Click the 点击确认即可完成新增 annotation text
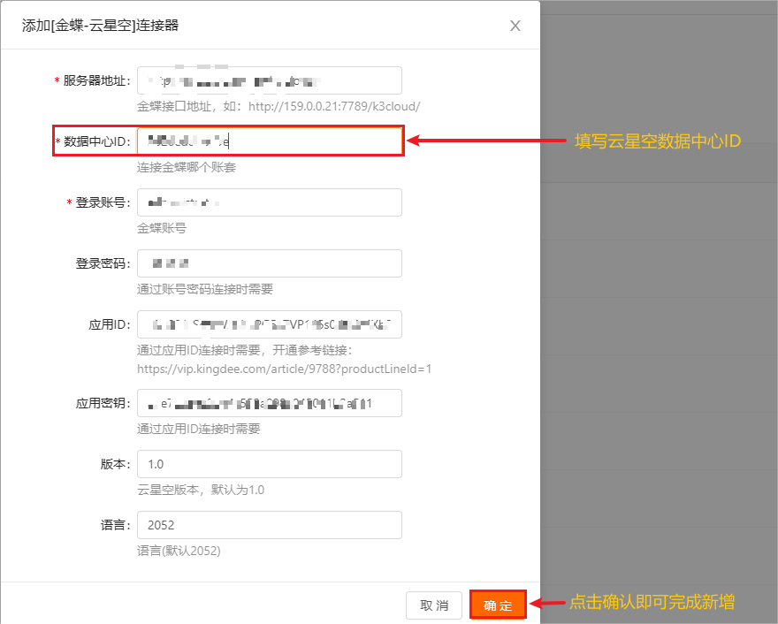The width and height of the screenshot is (778, 624). click(x=652, y=603)
